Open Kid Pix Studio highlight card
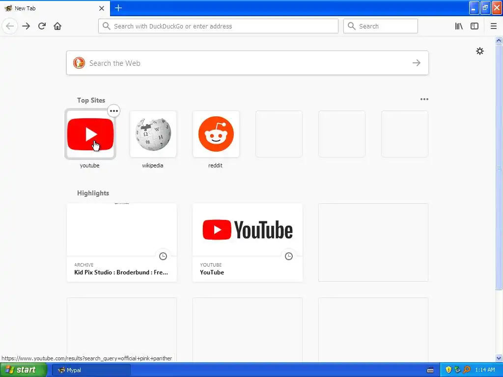The height and width of the screenshot is (377, 503). click(122, 242)
